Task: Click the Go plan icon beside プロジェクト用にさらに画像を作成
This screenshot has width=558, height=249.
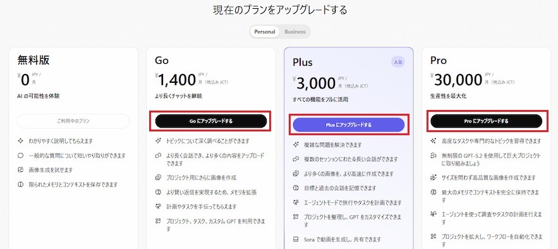Action: tap(159, 178)
